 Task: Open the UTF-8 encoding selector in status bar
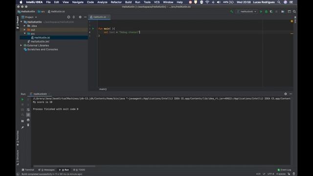[270, 174]
